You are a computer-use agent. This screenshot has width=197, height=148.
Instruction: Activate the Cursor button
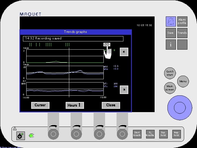click(x=40, y=105)
